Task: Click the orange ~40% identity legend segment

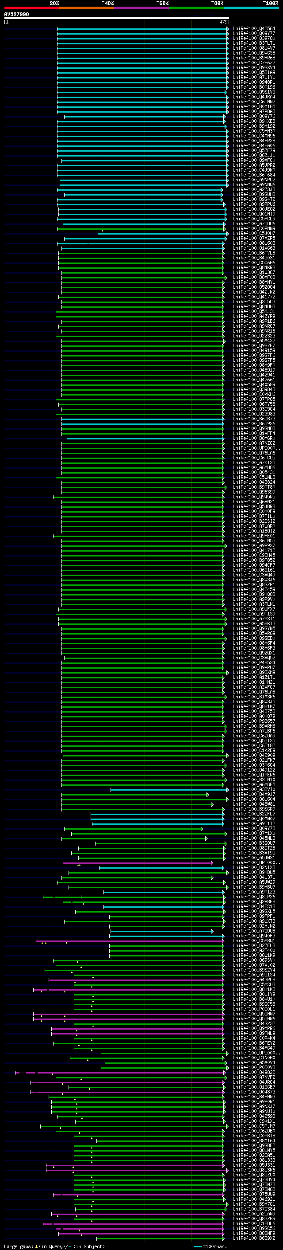Action: pos(87,8)
